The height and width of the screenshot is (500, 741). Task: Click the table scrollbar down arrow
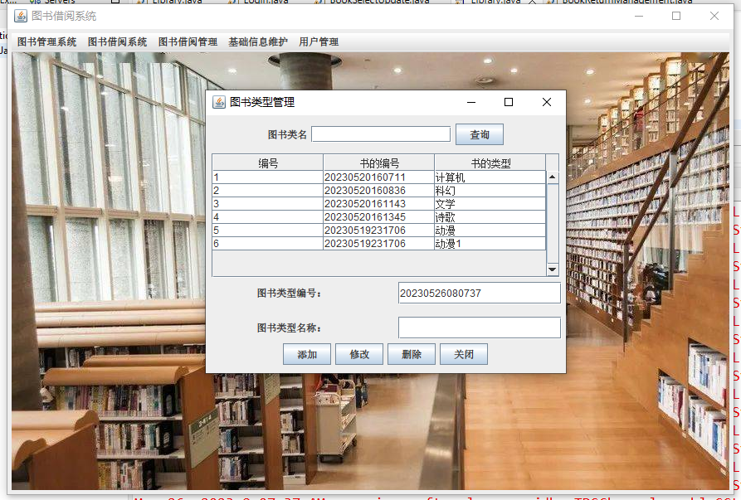click(552, 269)
